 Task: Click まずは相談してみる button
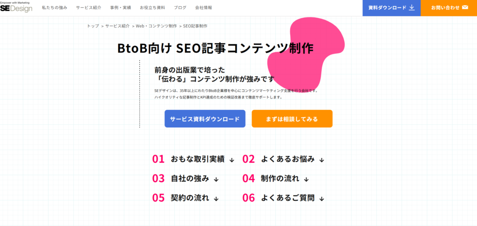coord(292,119)
